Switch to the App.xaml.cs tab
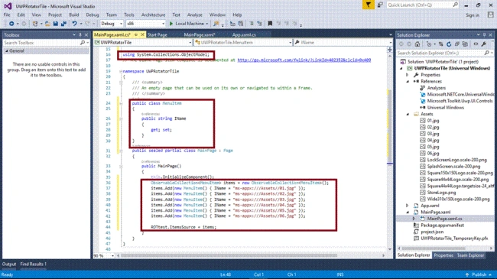The image size is (497, 279). point(244,35)
